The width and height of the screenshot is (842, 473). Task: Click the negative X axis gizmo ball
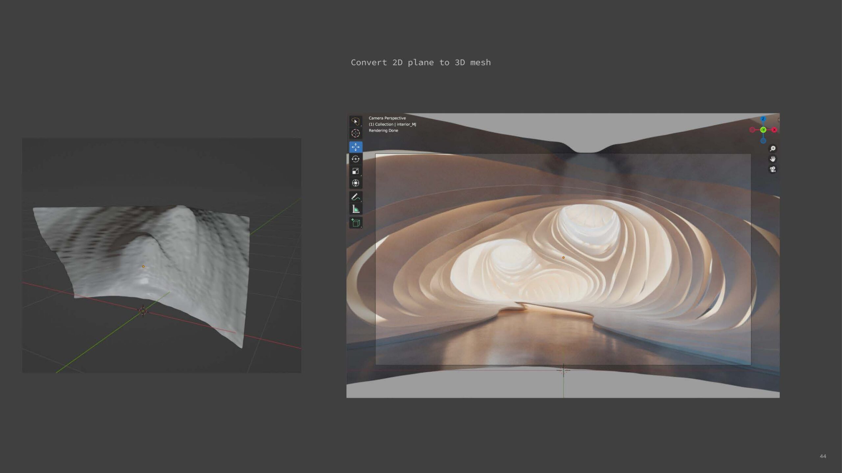coord(752,130)
